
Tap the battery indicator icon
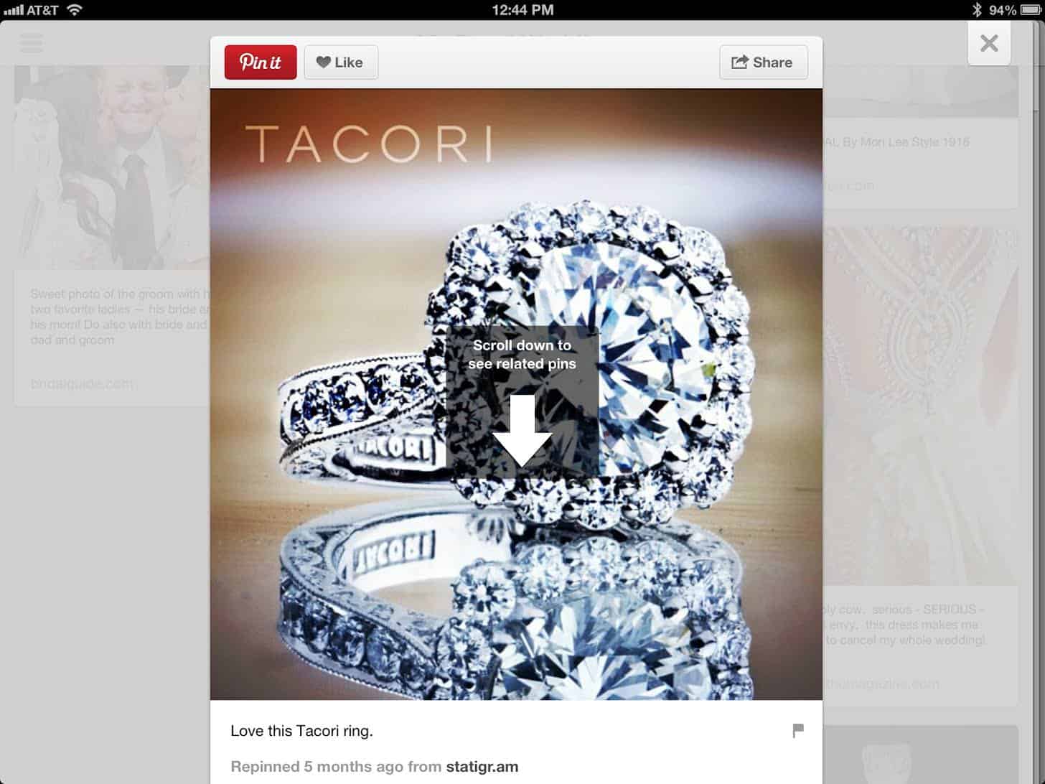tap(1031, 10)
